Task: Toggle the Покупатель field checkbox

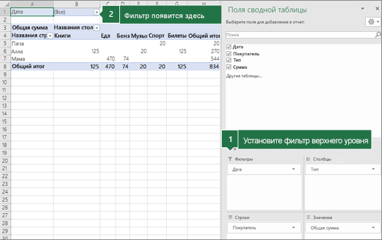Action: pyautogui.click(x=229, y=54)
